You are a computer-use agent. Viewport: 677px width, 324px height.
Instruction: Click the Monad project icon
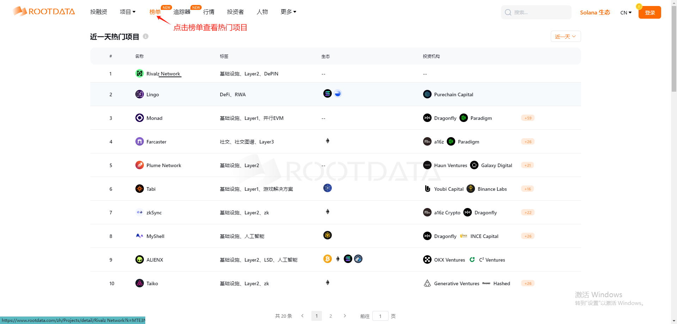(140, 118)
